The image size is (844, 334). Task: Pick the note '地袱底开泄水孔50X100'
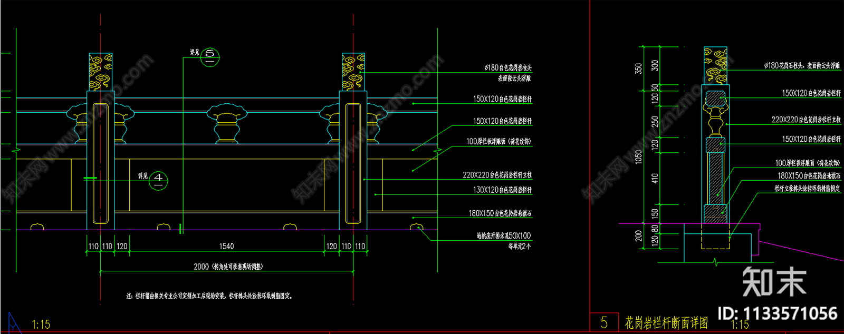tap(504, 235)
